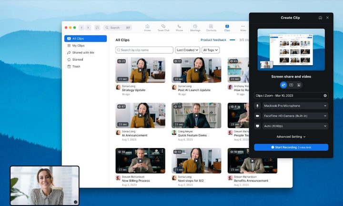The image size is (343, 206).
Task: Expand Advanced Setting options
Action: pyautogui.click(x=291, y=137)
